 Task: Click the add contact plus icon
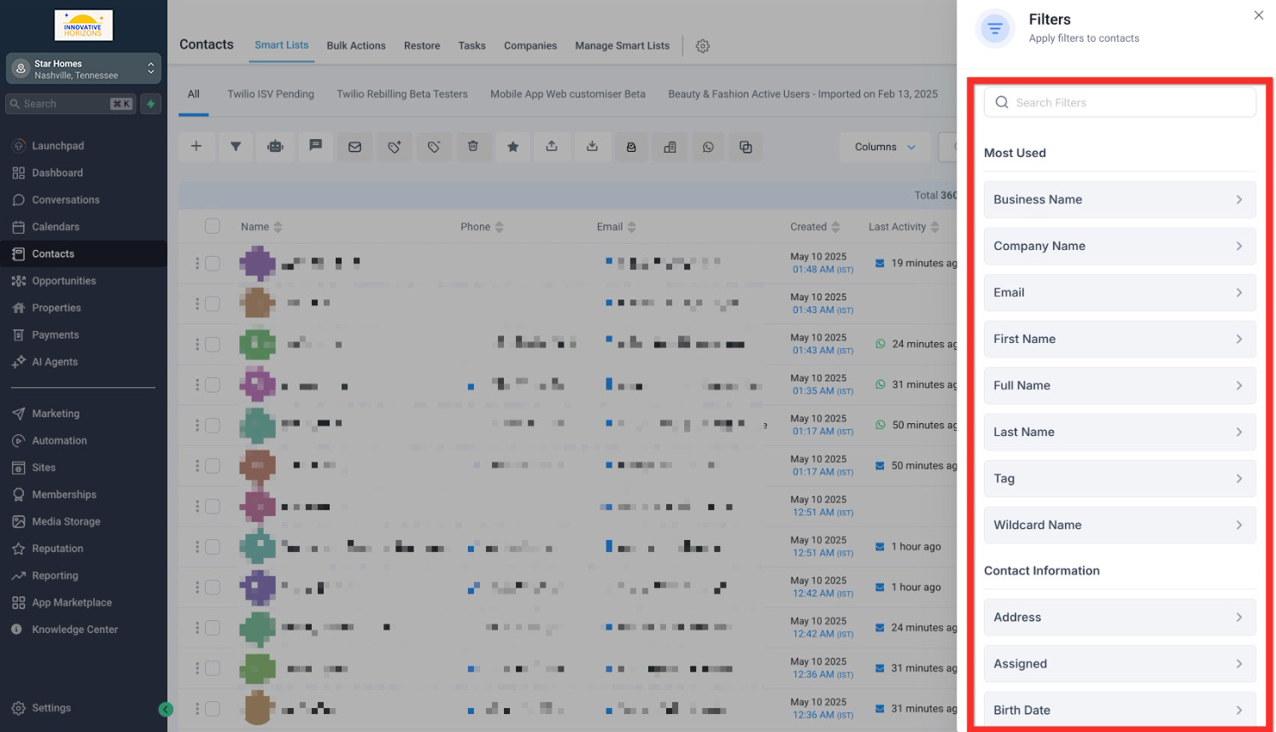click(x=196, y=147)
